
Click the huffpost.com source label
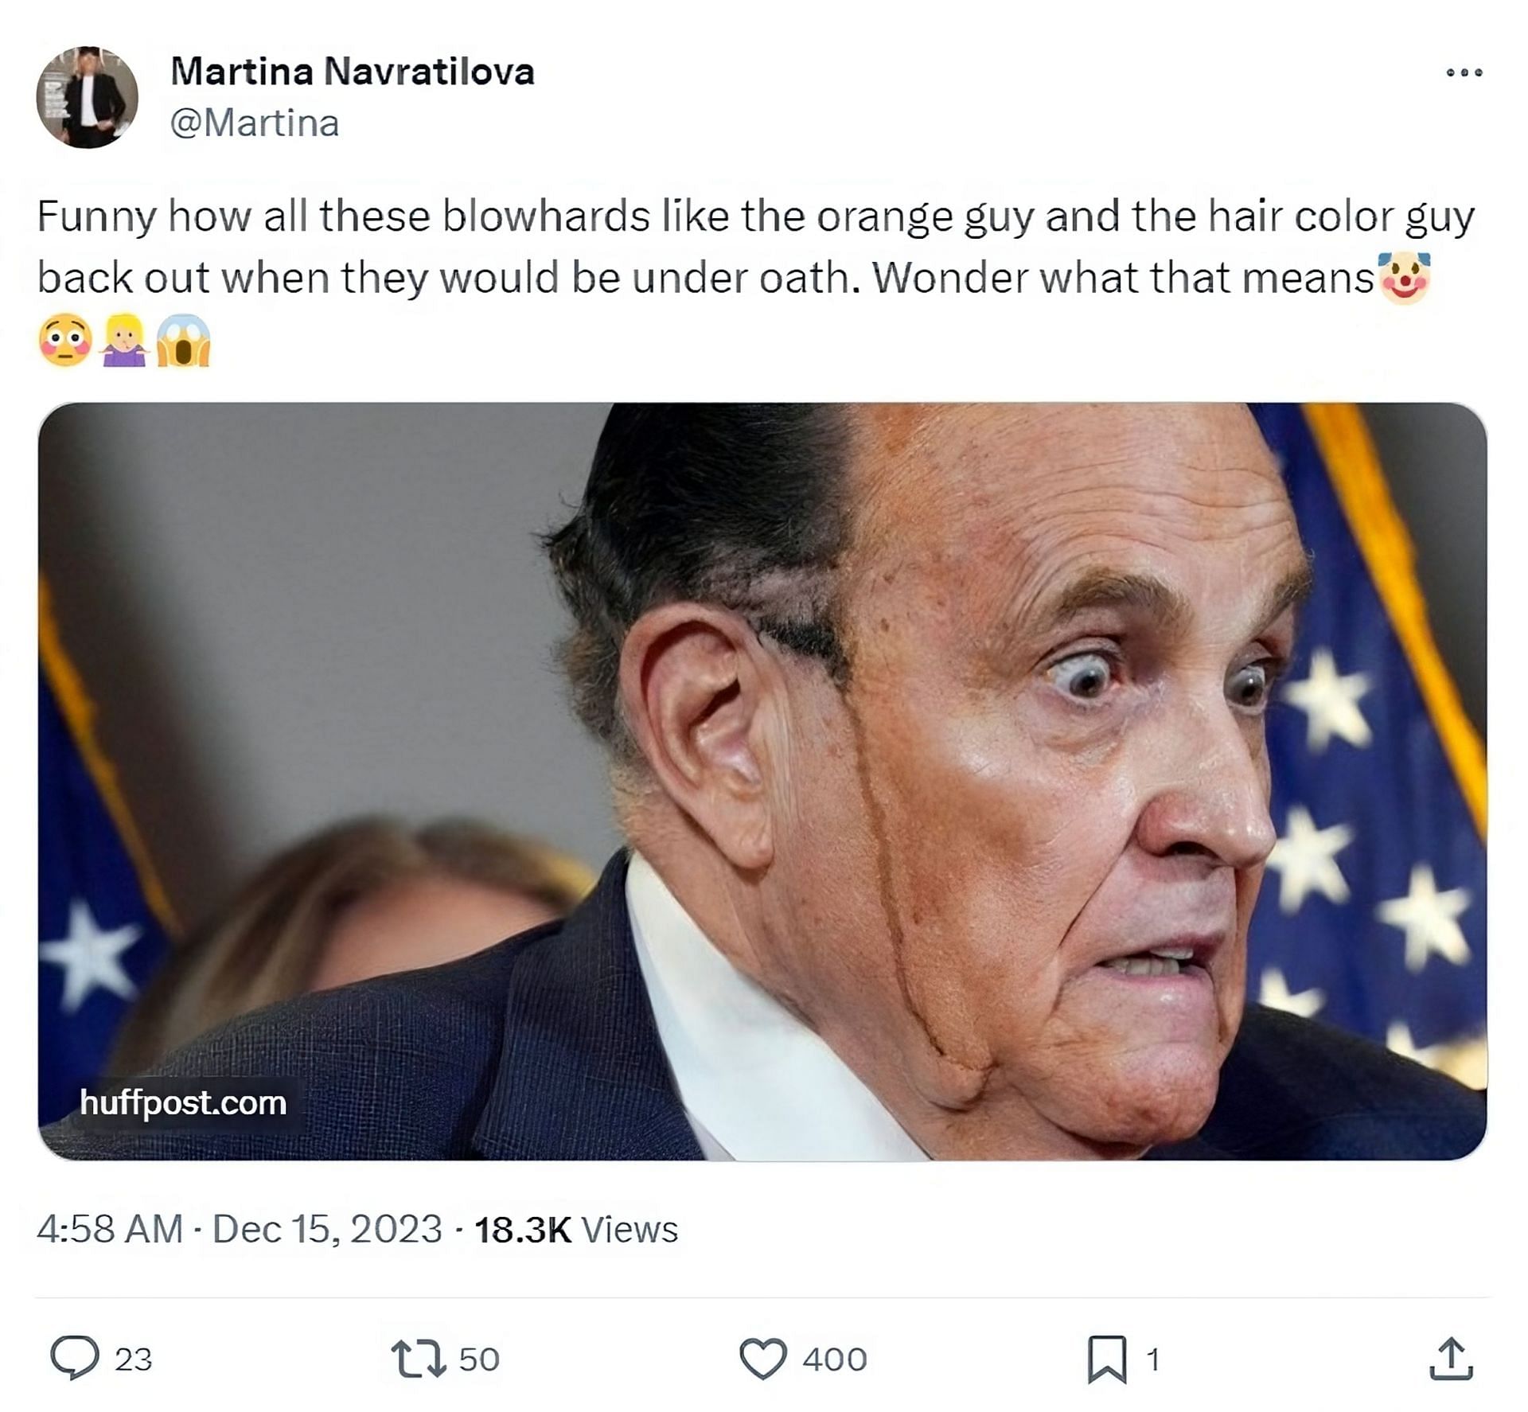183,1103
